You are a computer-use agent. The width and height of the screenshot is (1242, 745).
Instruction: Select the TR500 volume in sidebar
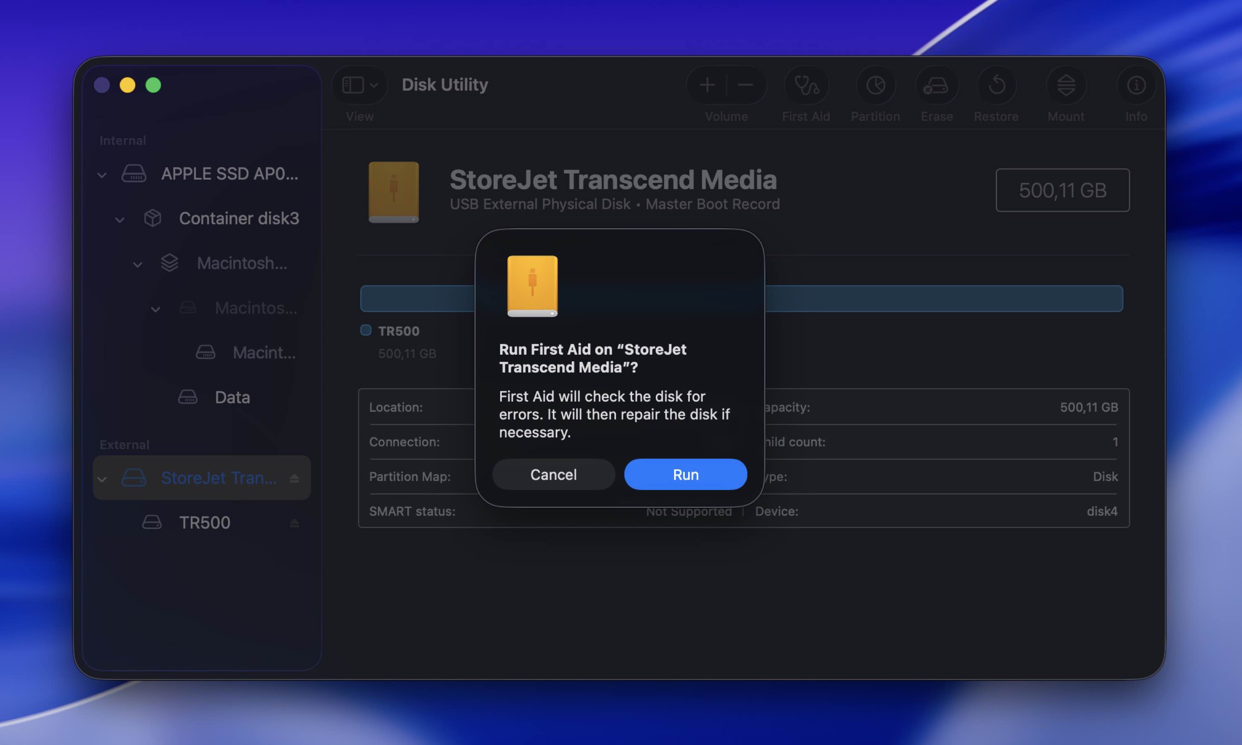[202, 523]
